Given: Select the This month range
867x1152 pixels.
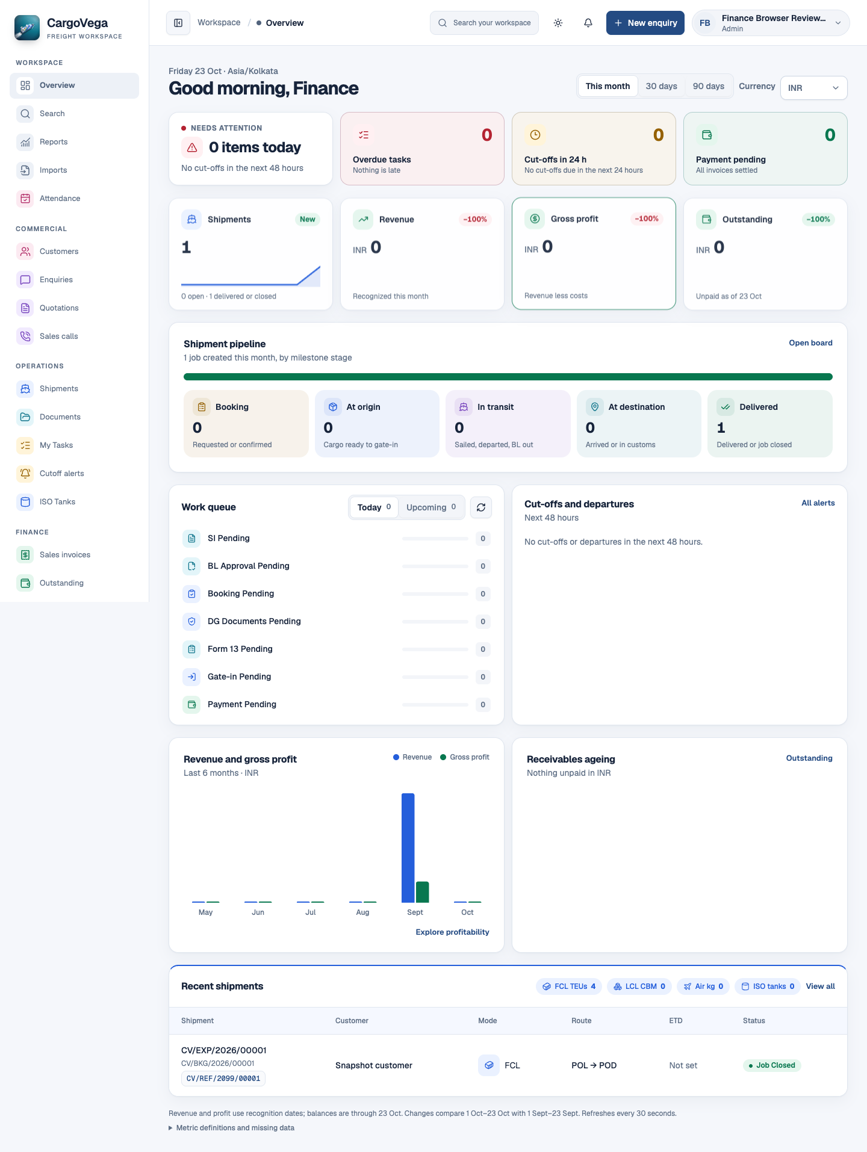Looking at the screenshot, I should point(608,86).
